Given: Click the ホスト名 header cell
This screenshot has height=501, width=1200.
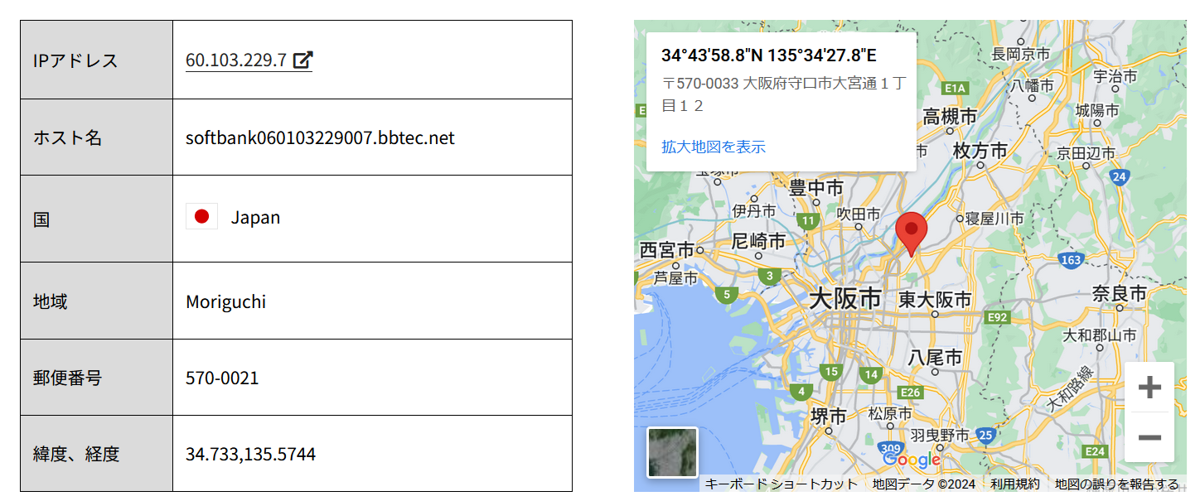Looking at the screenshot, I should click(97, 137).
